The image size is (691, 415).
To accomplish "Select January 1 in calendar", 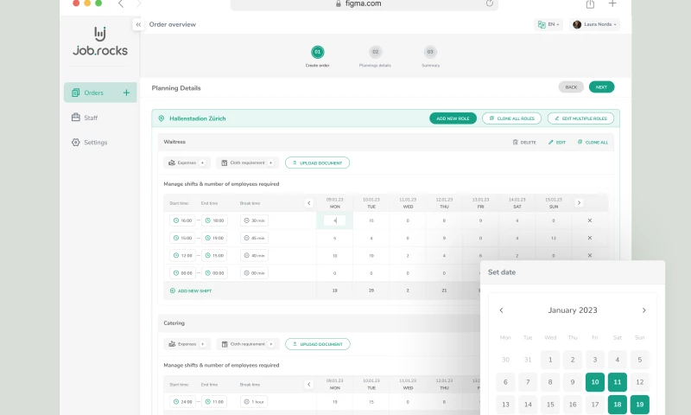I will point(550,360).
